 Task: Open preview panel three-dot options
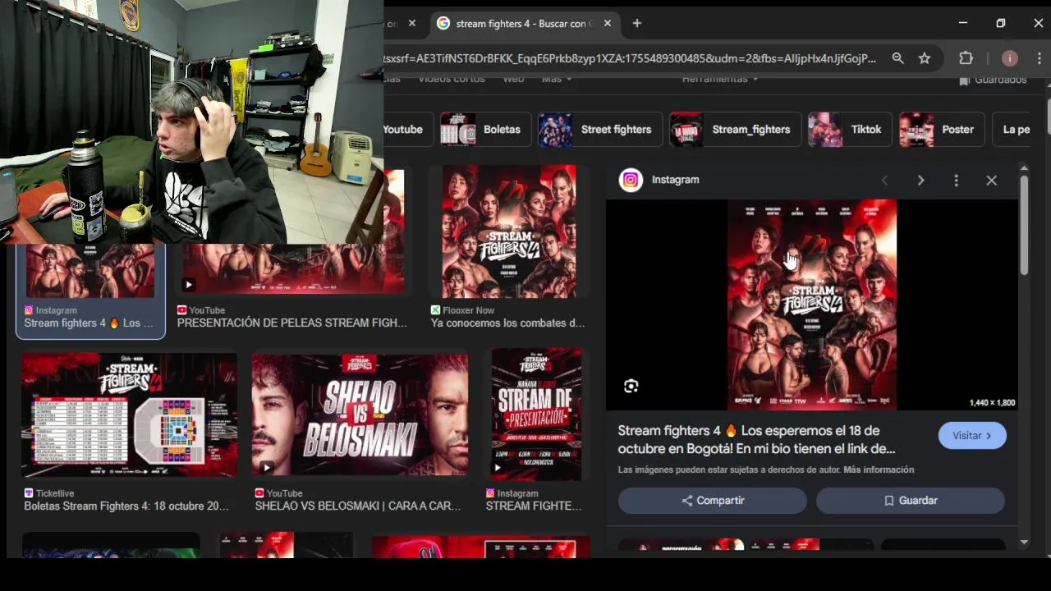(956, 180)
